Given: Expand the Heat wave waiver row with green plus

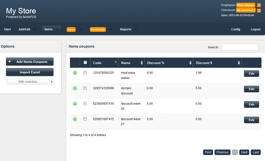Looking at the screenshot, I should click(75, 73).
